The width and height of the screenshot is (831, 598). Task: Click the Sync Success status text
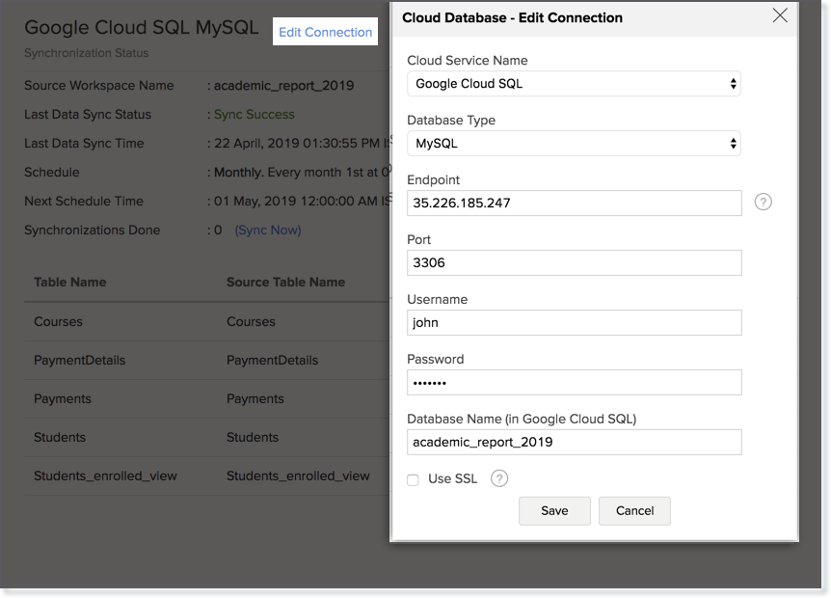(255, 115)
